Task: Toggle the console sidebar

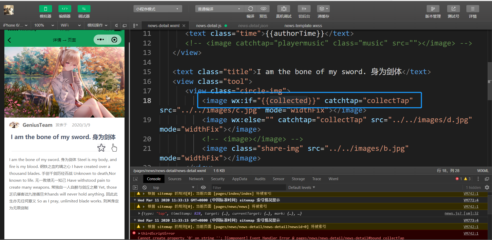Action: point(135,188)
